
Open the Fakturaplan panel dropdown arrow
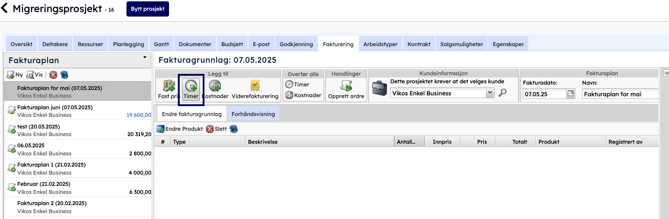pyautogui.click(x=145, y=57)
